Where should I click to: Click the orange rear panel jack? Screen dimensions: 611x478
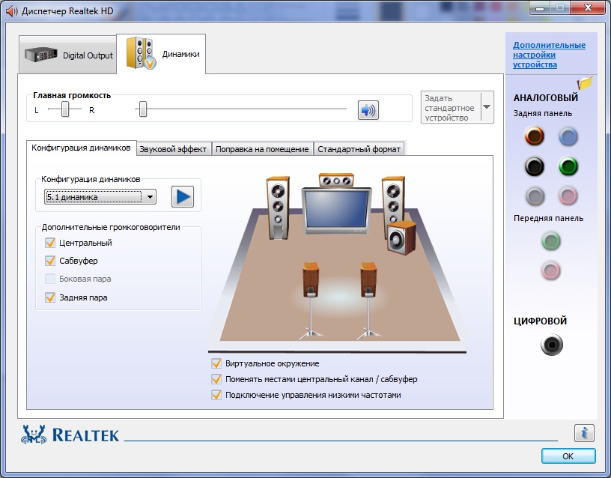click(533, 136)
